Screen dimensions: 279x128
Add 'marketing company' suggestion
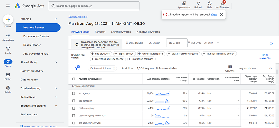click(141, 59)
